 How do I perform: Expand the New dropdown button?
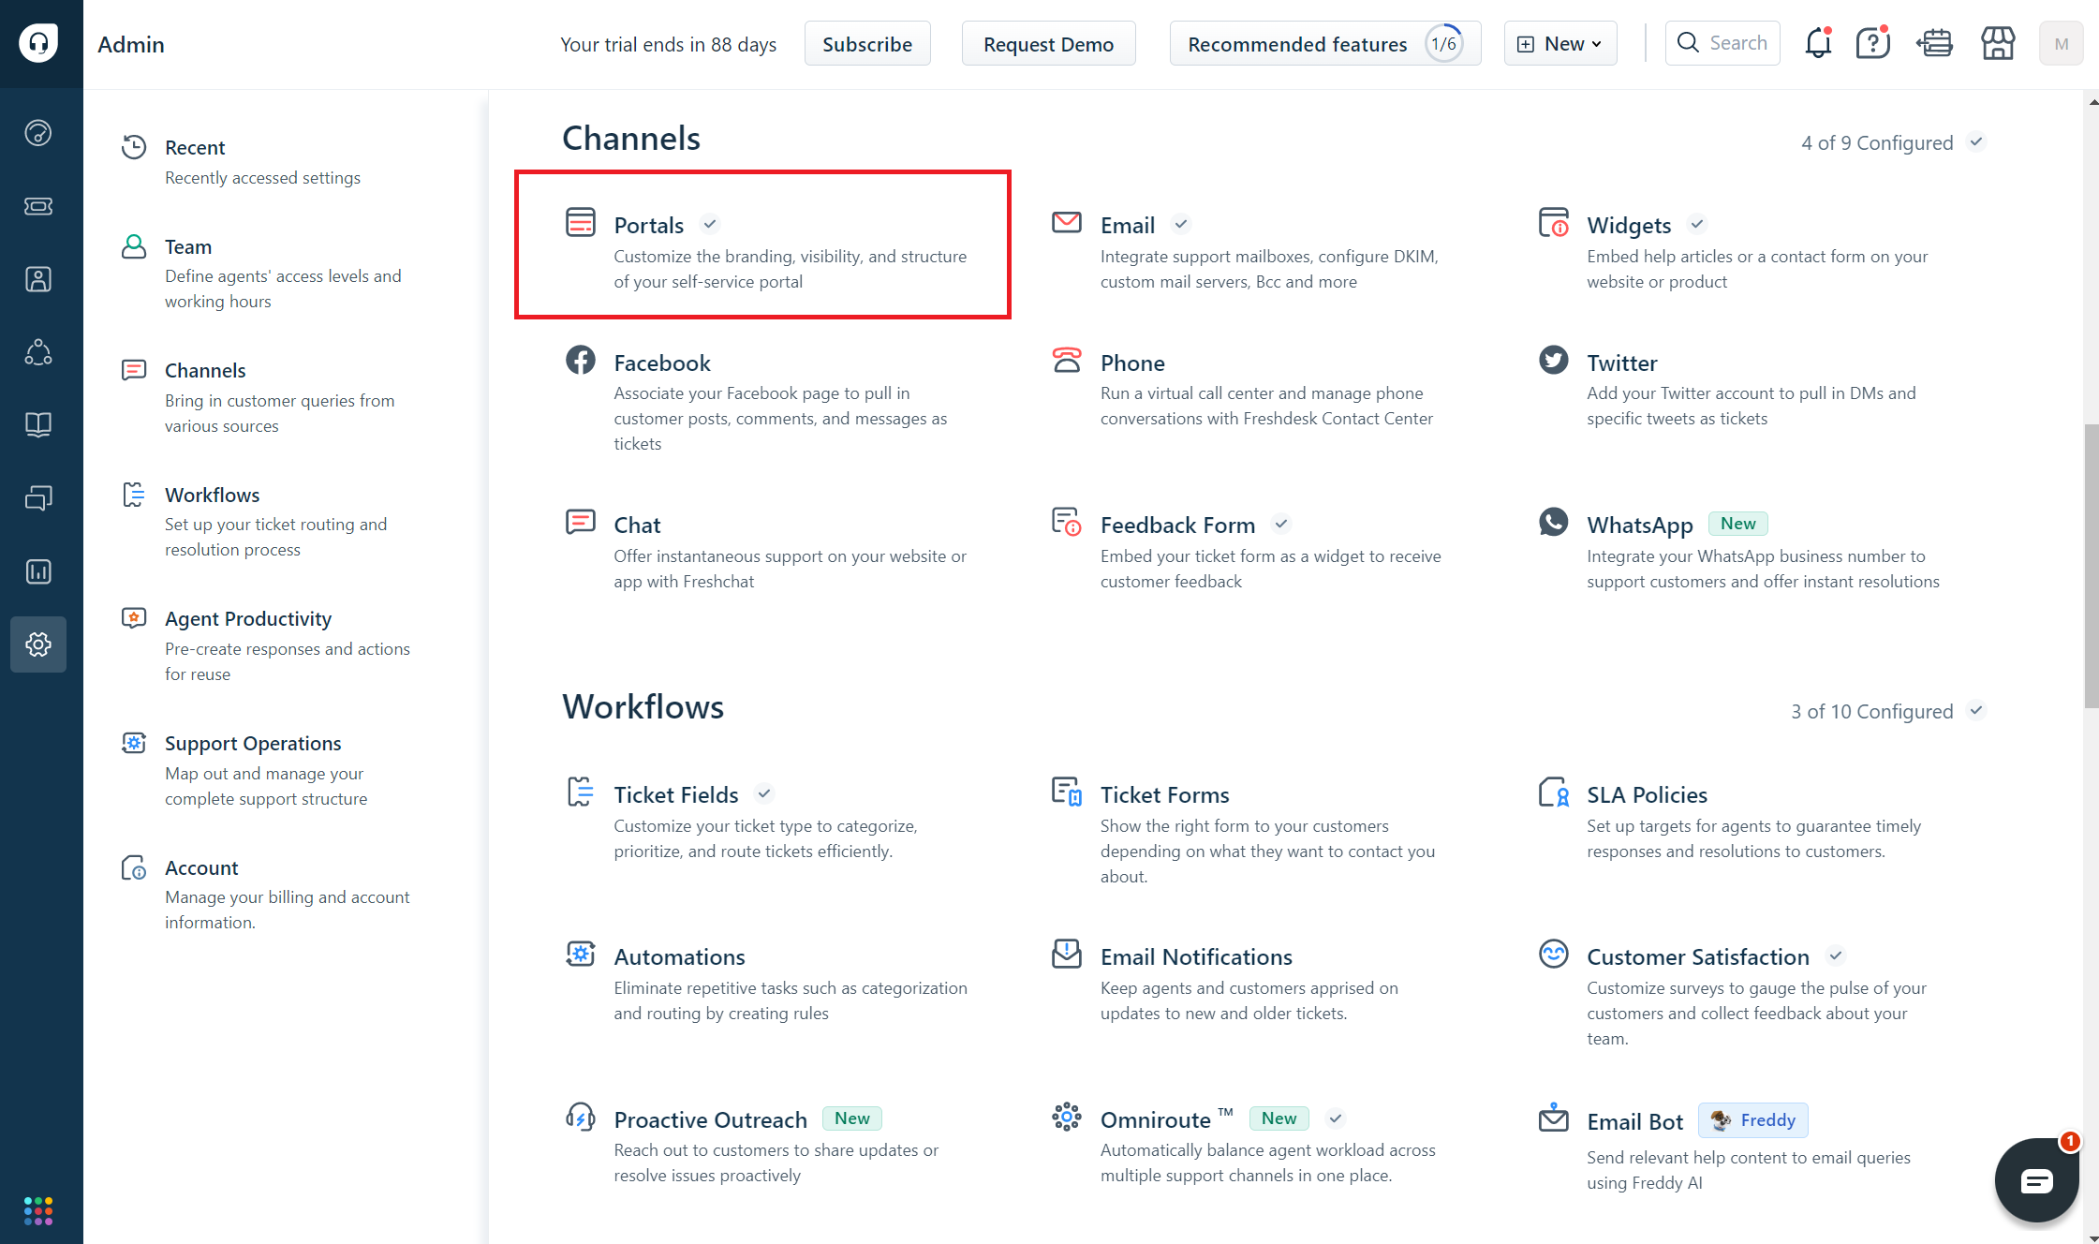point(1559,44)
